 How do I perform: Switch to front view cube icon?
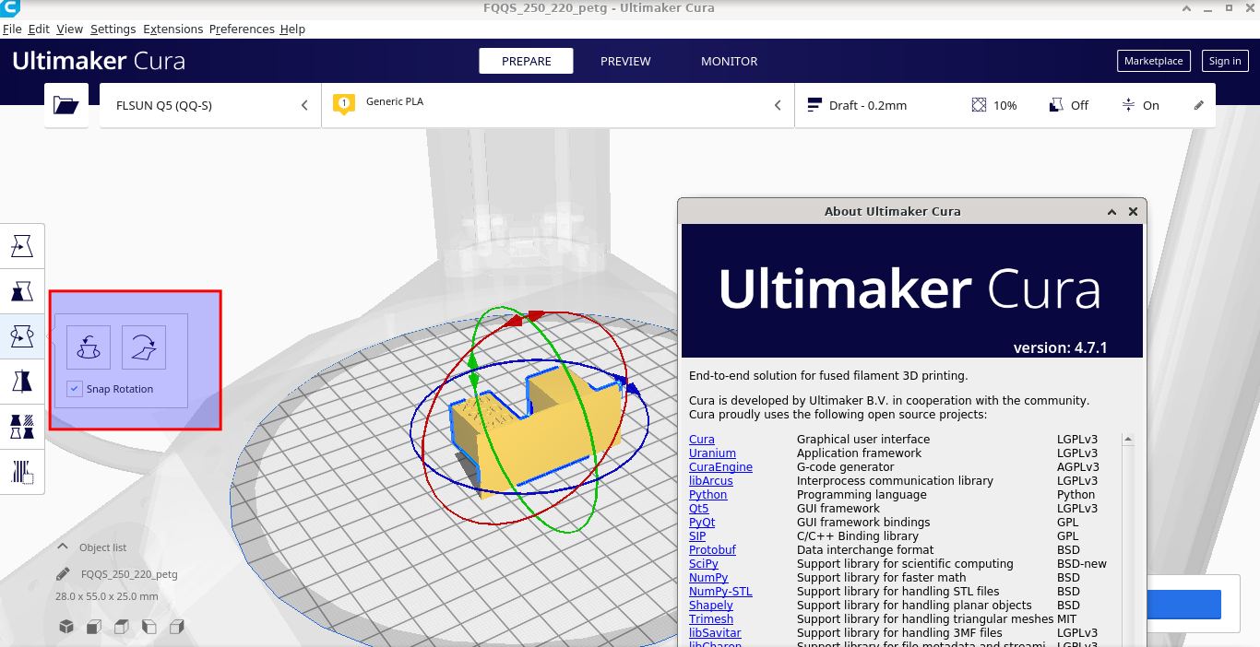pyautogui.click(x=94, y=627)
